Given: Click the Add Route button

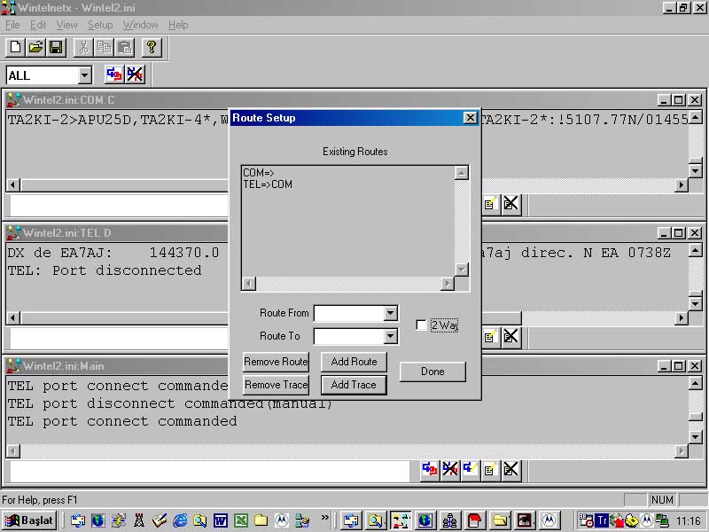Looking at the screenshot, I should (354, 362).
